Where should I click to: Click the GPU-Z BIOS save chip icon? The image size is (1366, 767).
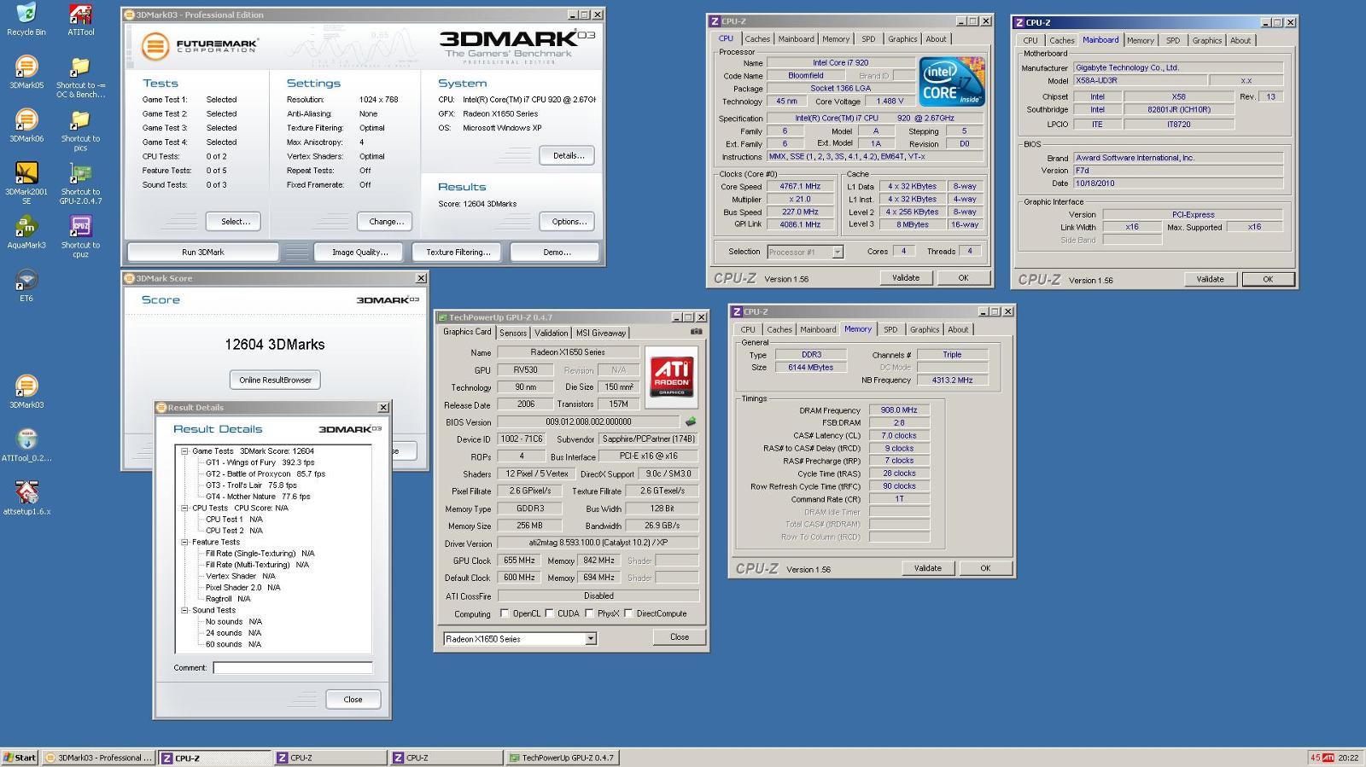(691, 421)
